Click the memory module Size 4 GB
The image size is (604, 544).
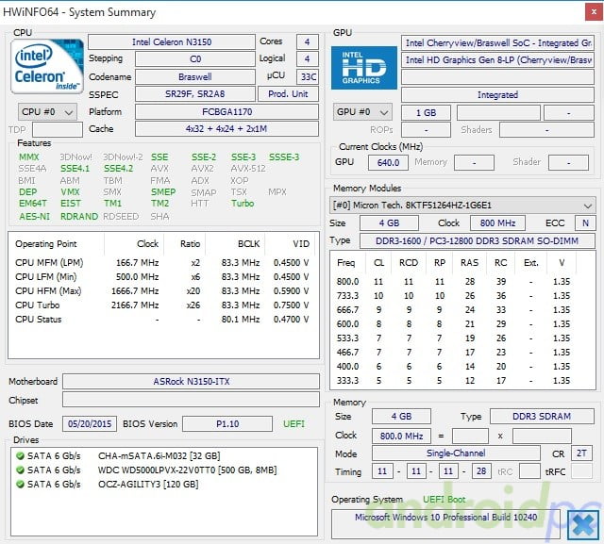[389, 223]
